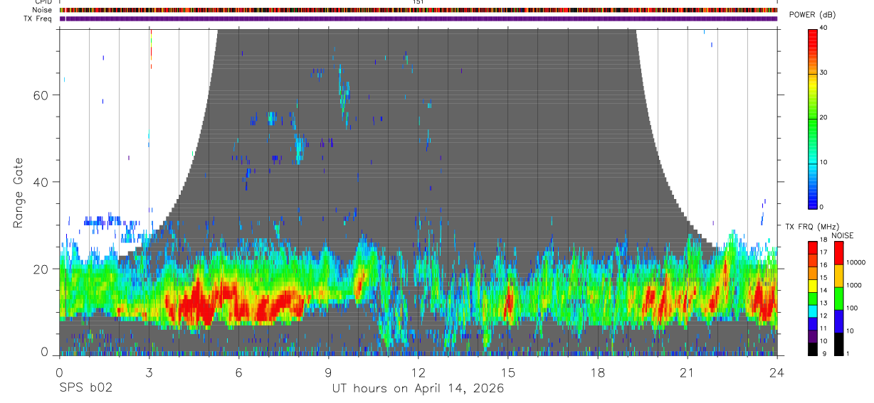The image size is (874, 403).
Task: Click the 11 label on TX FRQ legend
Action: click(x=823, y=328)
